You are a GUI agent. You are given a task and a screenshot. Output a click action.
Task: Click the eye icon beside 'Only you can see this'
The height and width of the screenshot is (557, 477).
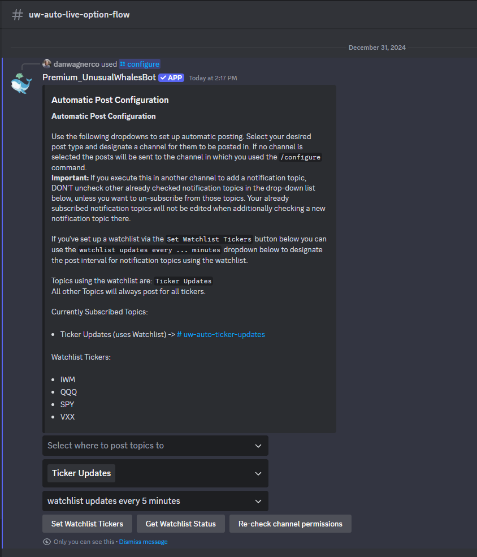pos(47,542)
